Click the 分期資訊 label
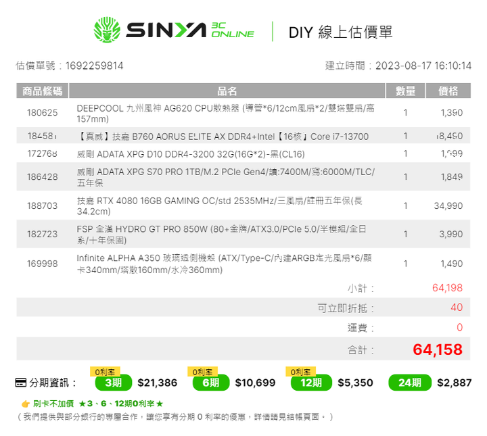 53,383
